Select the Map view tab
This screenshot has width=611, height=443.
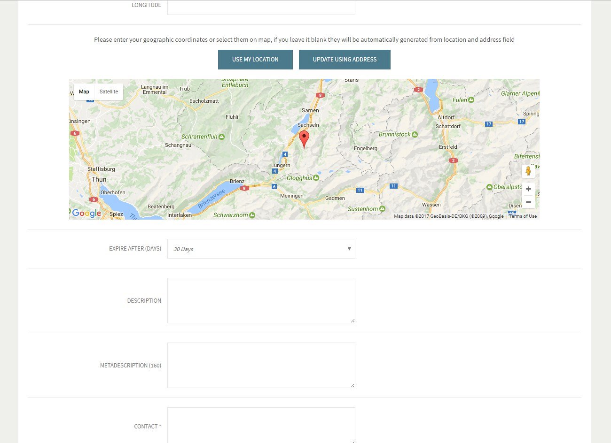pyautogui.click(x=84, y=92)
